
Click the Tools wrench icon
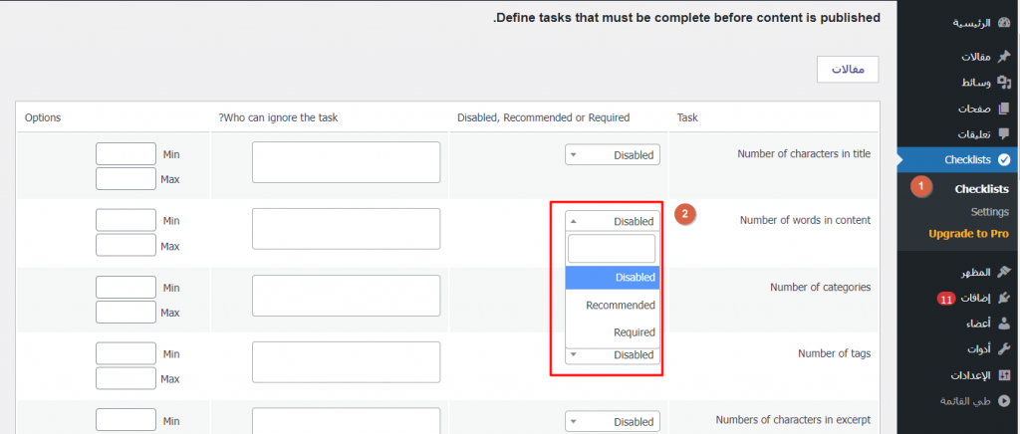click(x=1003, y=349)
